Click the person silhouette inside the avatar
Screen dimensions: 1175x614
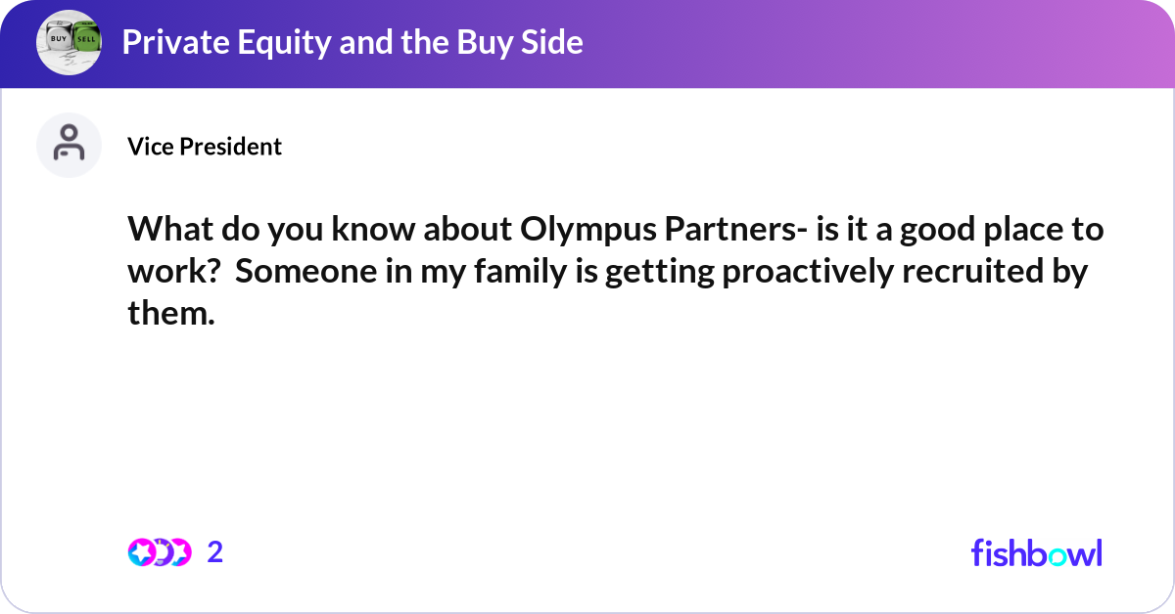[69, 144]
